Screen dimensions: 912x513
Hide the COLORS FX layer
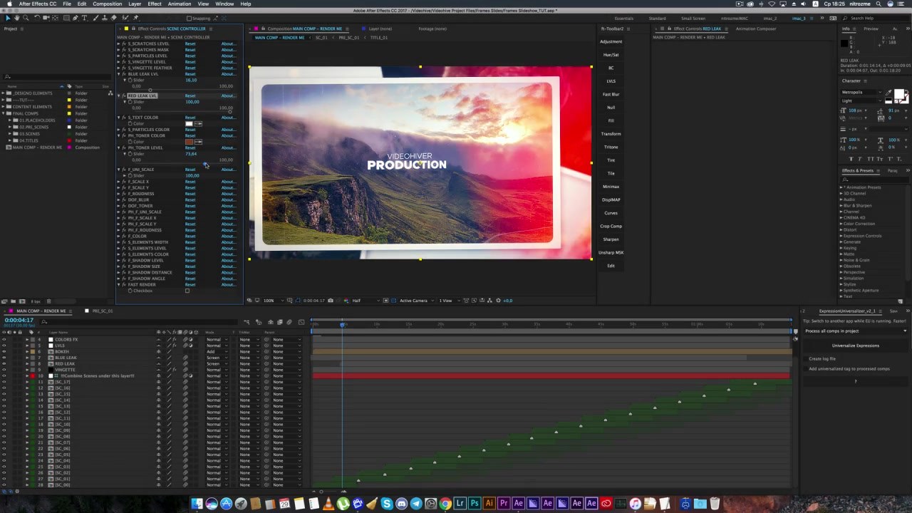4,339
